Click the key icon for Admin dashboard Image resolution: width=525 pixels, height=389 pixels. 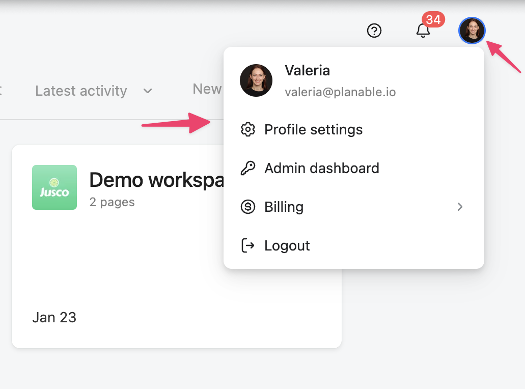(247, 169)
